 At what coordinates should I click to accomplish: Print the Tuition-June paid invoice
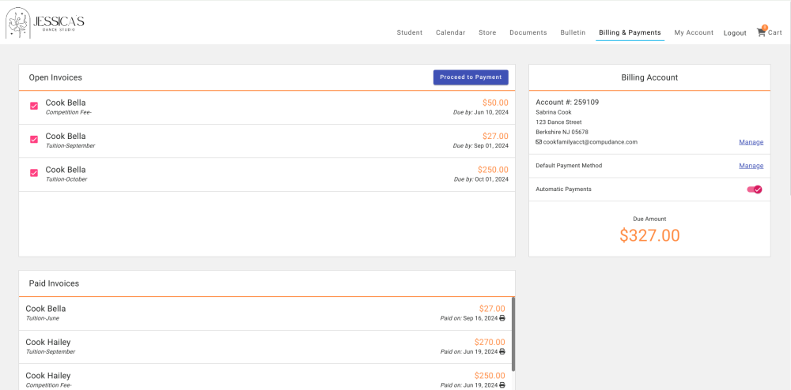[502, 318]
